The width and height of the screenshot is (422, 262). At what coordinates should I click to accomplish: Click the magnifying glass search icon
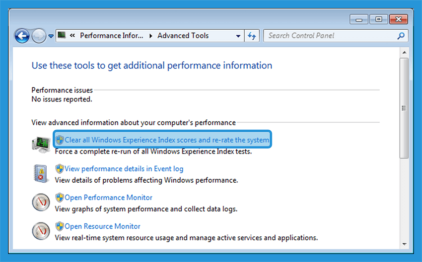(x=401, y=36)
